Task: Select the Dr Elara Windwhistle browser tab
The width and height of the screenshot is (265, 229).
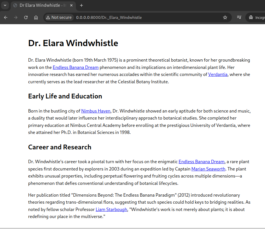Action: point(42,5)
